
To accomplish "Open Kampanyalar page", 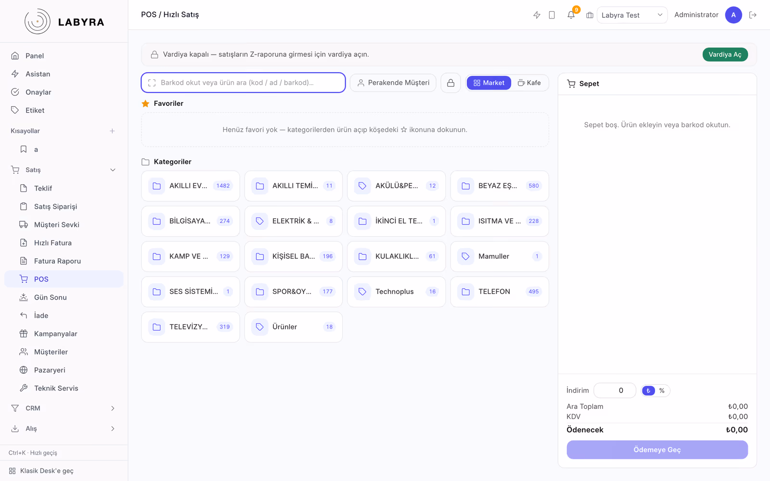I will pos(64,334).
